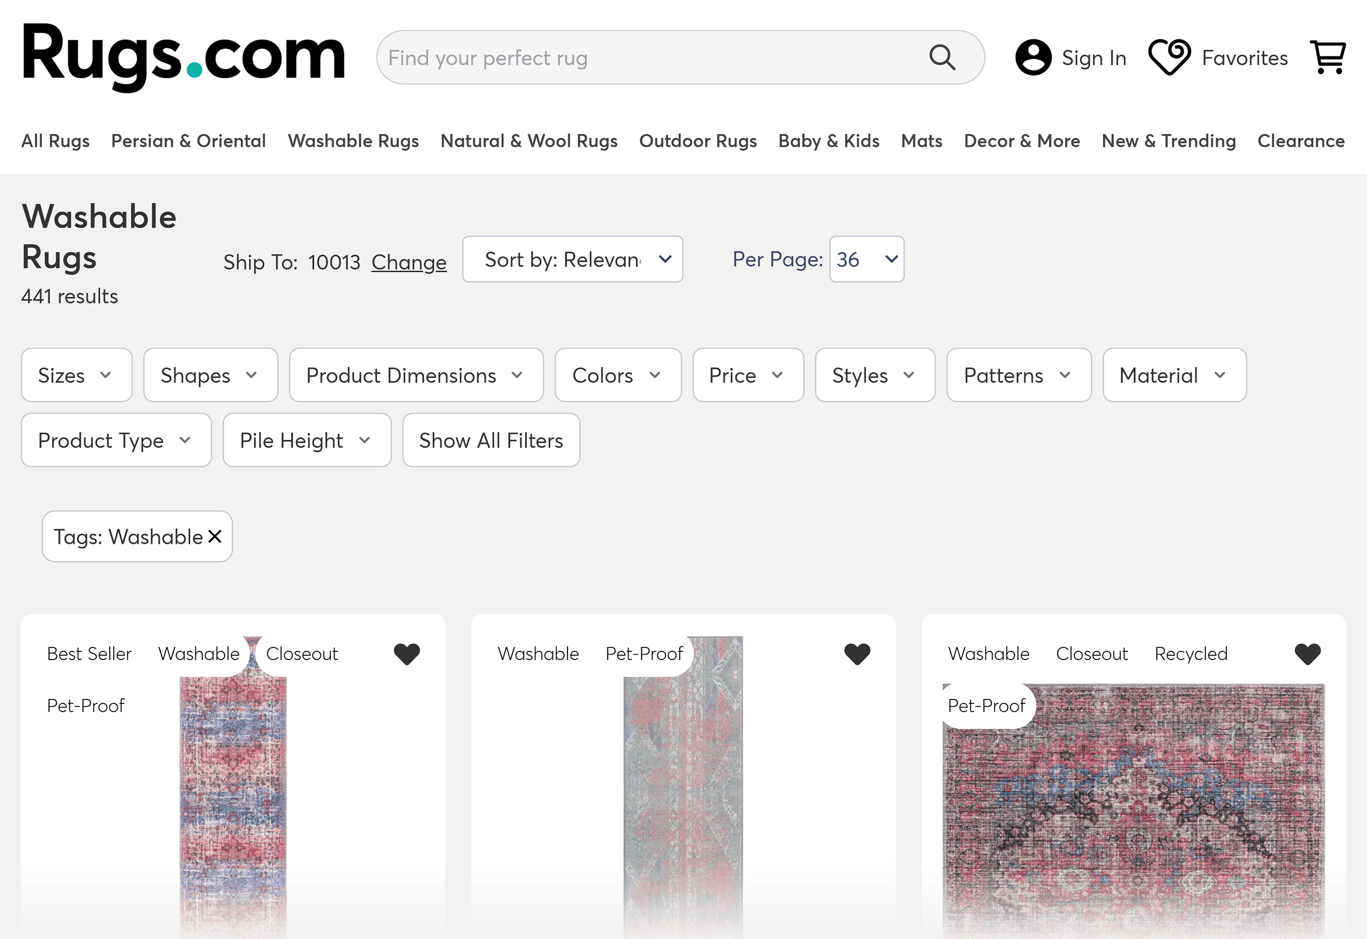The height and width of the screenshot is (939, 1367).
Task: Open New & Trending menu
Action: (1168, 141)
